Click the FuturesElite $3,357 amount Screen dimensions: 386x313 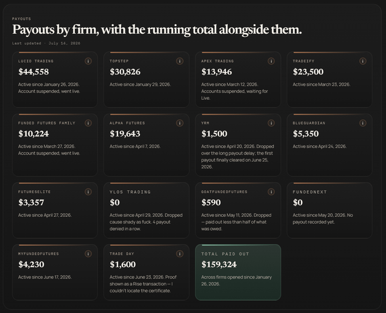click(x=31, y=202)
